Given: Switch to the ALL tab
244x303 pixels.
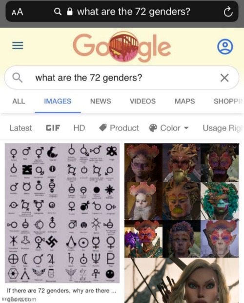Looking at the screenshot, I should [19, 101].
